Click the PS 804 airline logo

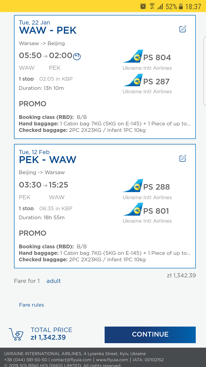coord(133,56)
